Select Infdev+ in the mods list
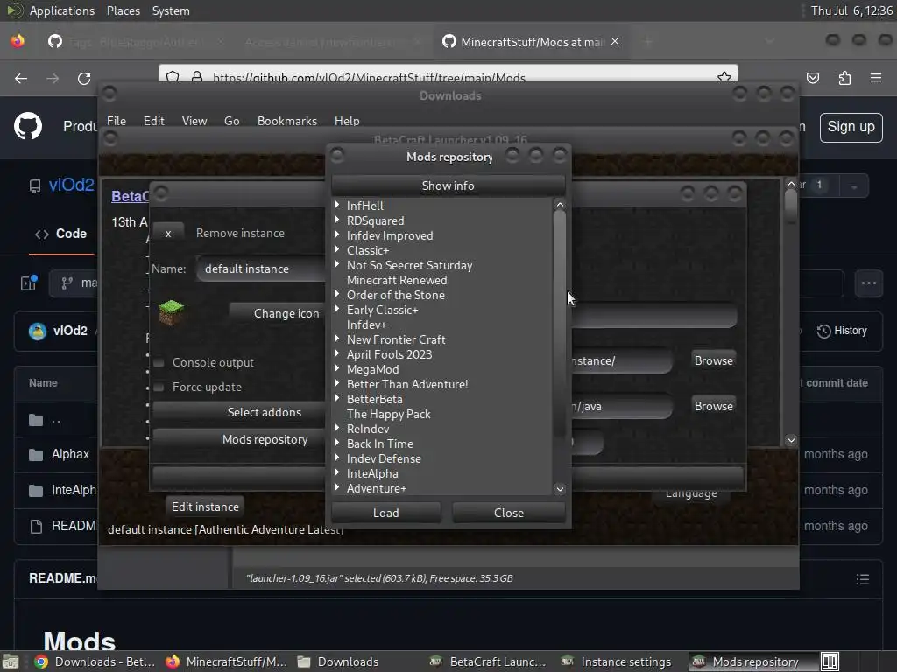 point(366,325)
